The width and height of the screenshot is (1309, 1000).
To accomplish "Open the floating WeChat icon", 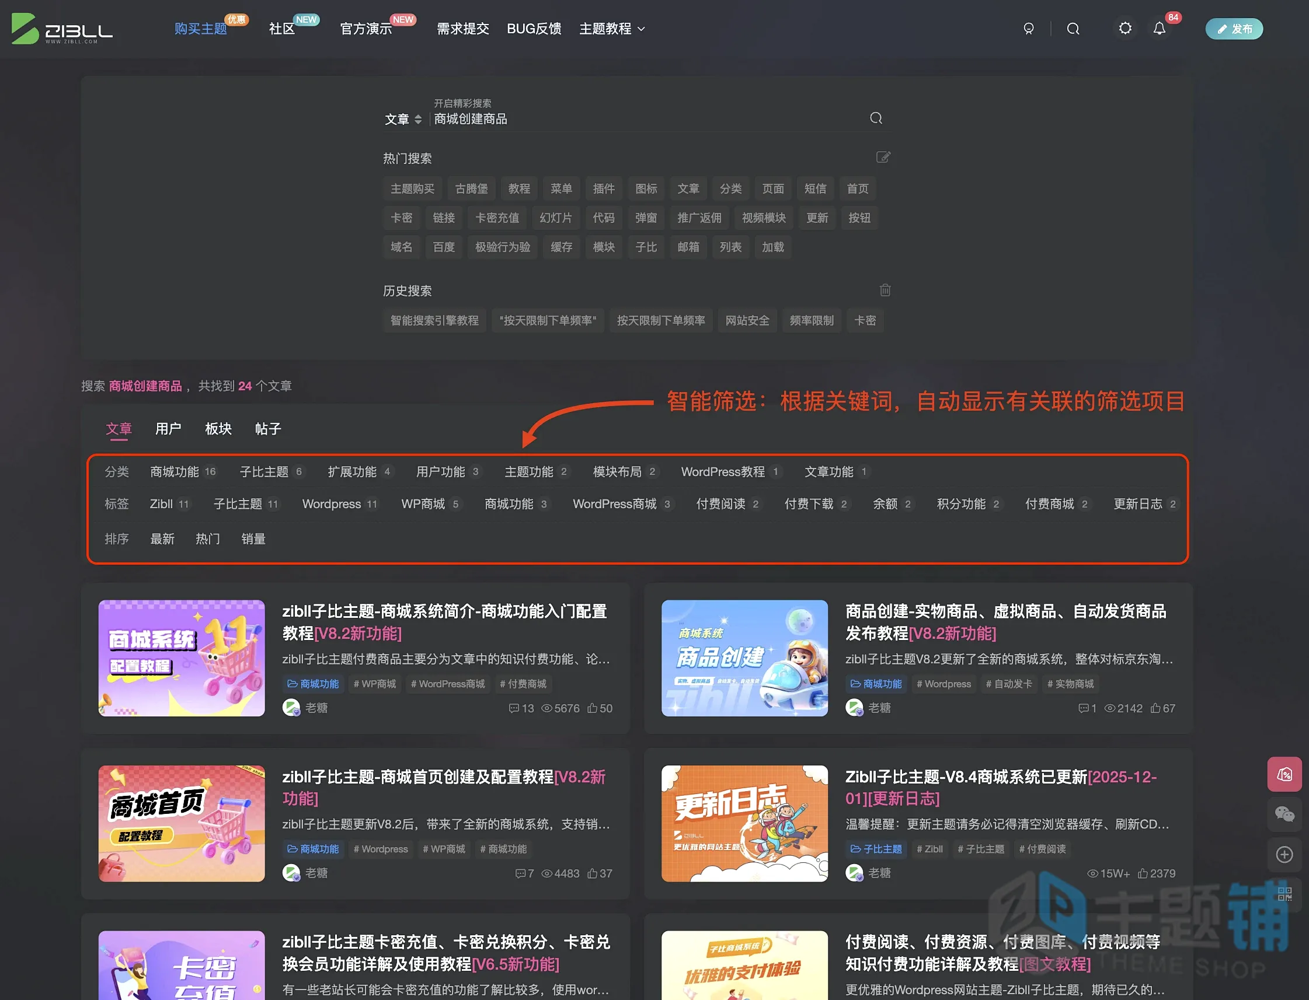I will (x=1284, y=814).
